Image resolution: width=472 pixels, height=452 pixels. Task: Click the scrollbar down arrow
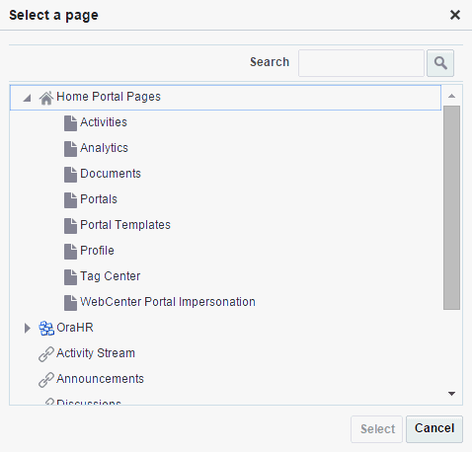pyautogui.click(x=451, y=394)
